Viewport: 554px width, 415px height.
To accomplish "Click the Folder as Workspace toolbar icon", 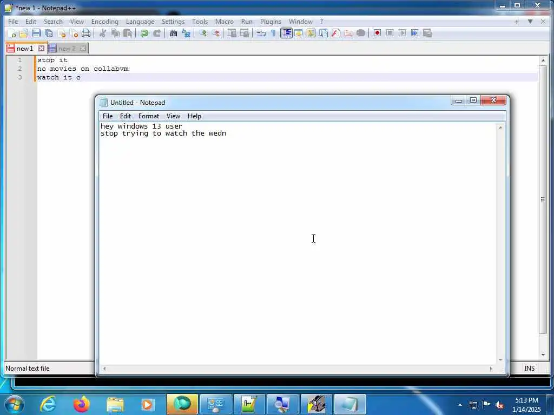I will pyautogui.click(x=348, y=33).
